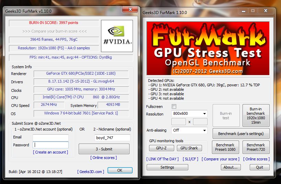The image size is (281, 184).
Task: Click the Burn-in test button
Action: (226, 115)
